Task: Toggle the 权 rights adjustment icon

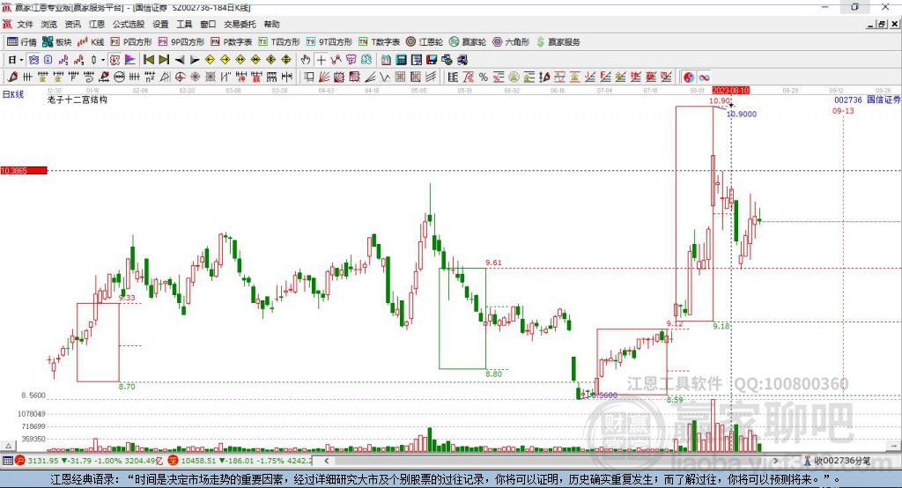Action: click(115, 60)
